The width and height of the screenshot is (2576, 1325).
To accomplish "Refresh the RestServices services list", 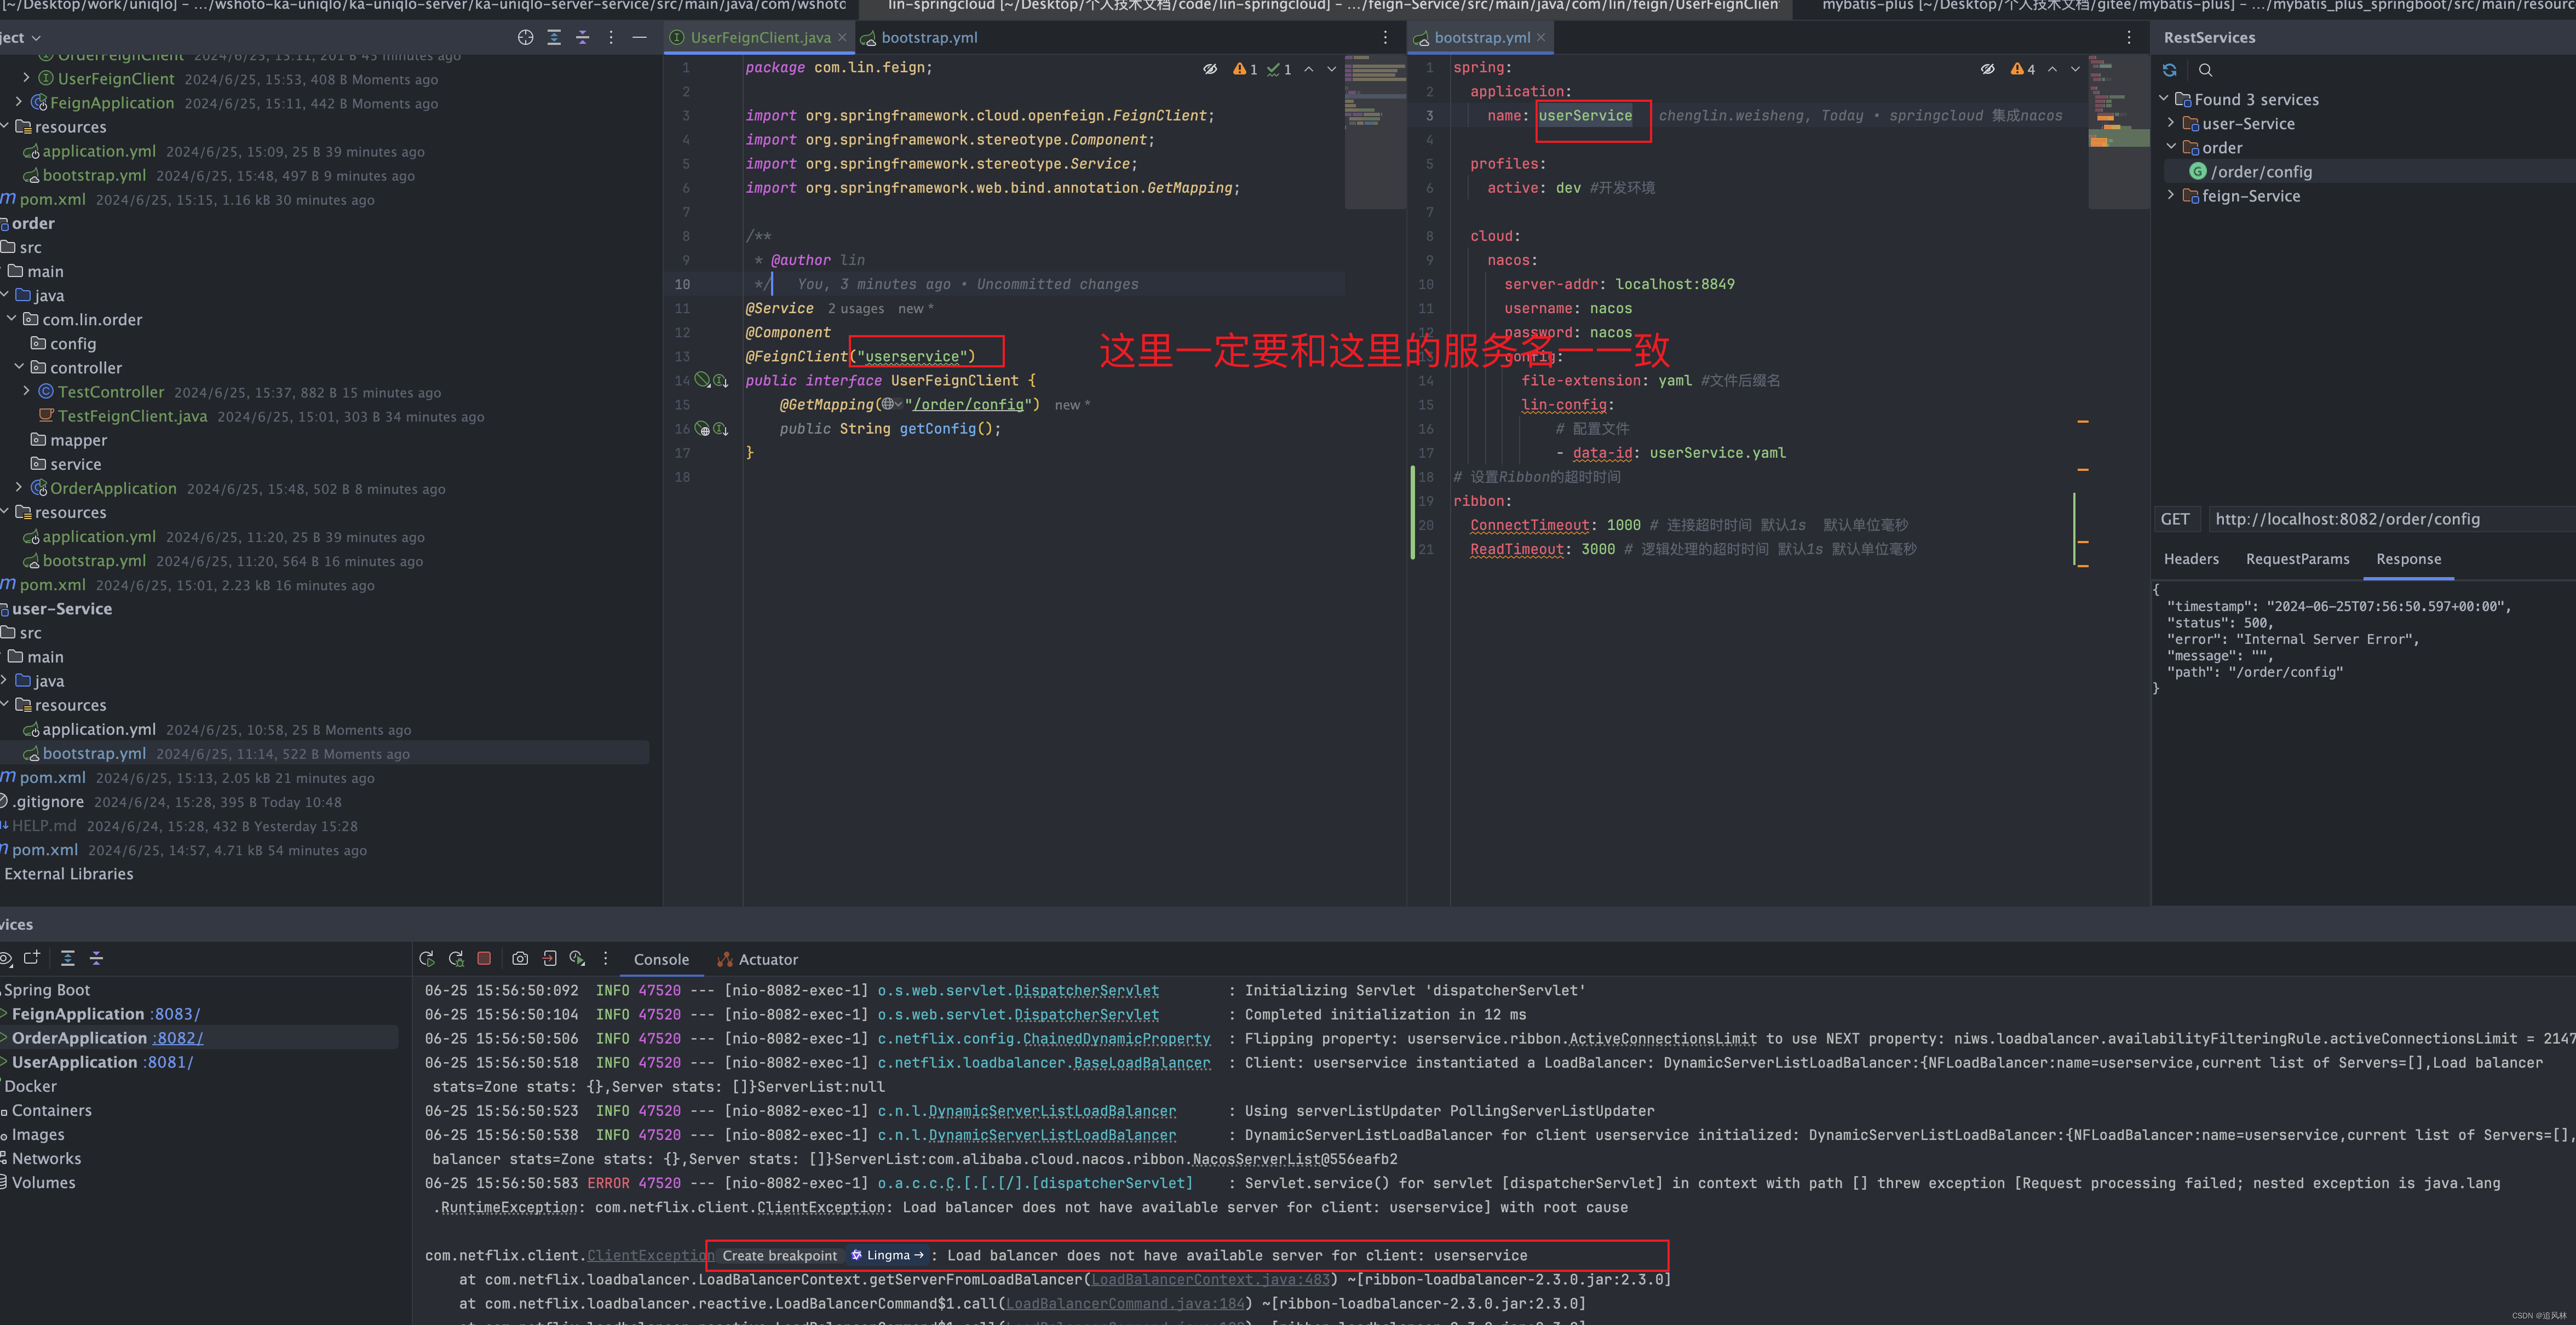I will (x=2169, y=70).
